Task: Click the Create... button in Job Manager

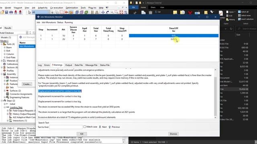Action: (x=27, y=84)
